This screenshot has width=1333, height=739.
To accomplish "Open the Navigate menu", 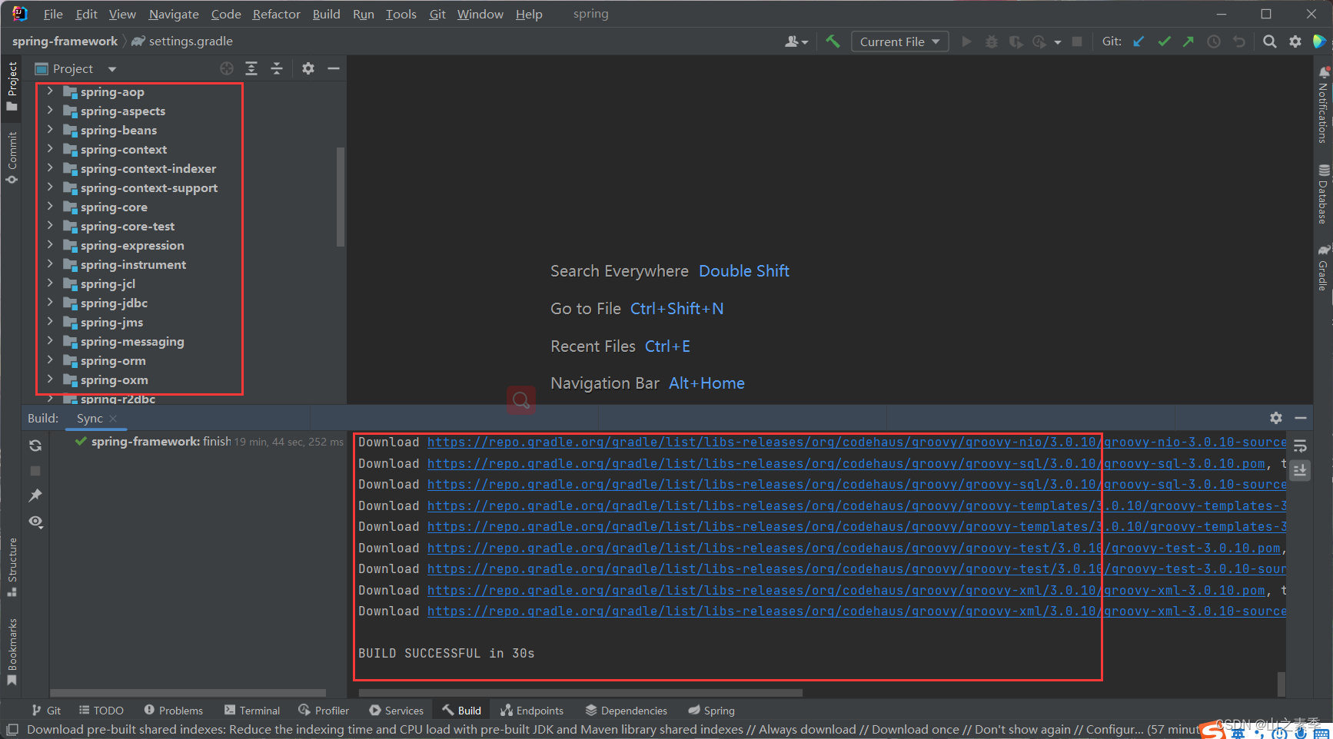I will (x=174, y=14).
